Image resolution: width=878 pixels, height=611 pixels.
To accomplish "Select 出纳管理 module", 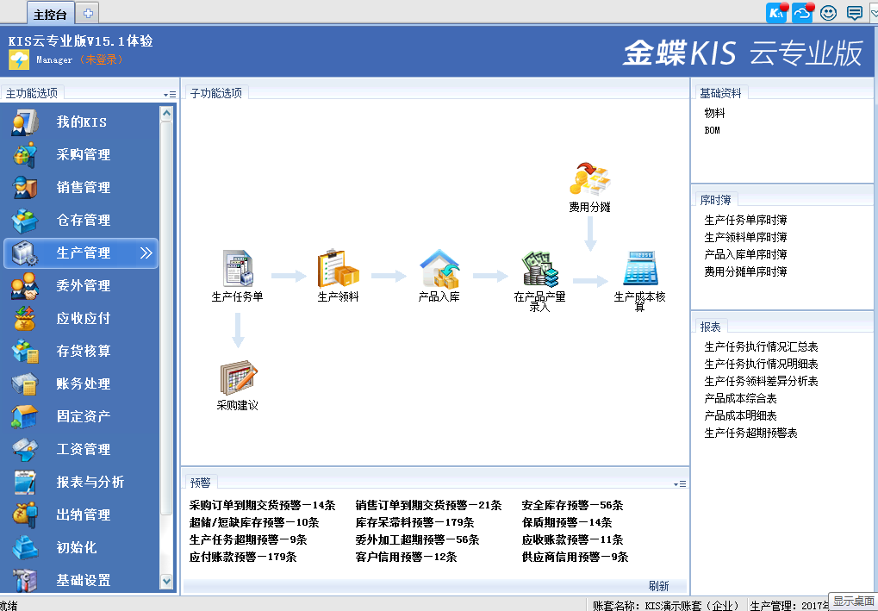I will [x=81, y=514].
